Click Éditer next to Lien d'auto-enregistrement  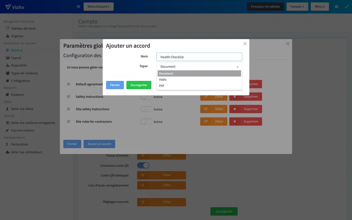click(x=161, y=185)
